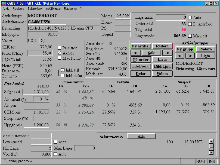Create new article with Ny artikel
The height and width of the screenshot is (165, 220).
click(x=141, y=46)
